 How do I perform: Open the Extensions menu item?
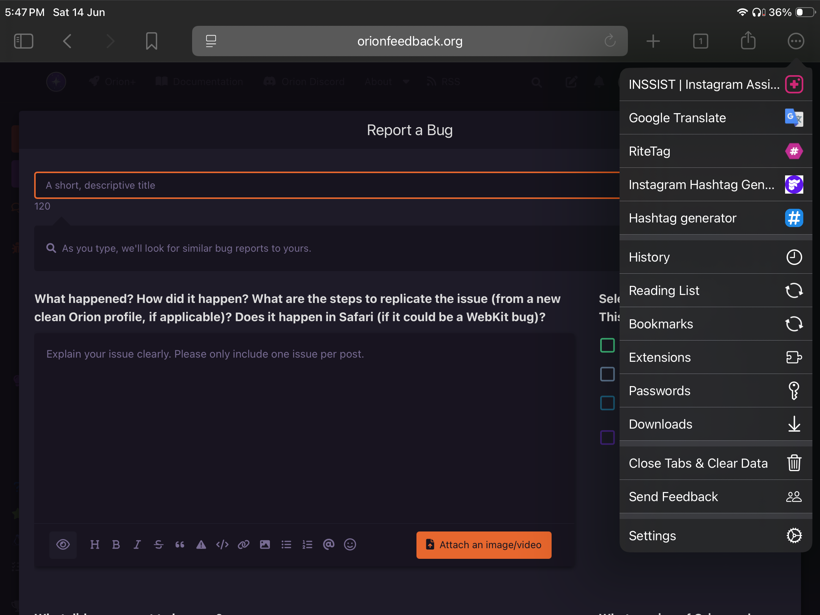716,357
